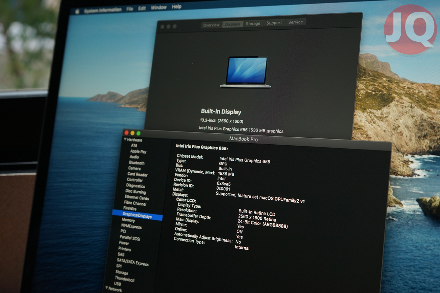
Task: Open the Window menu
Action: pyautogui.click(x=158, y=7)
